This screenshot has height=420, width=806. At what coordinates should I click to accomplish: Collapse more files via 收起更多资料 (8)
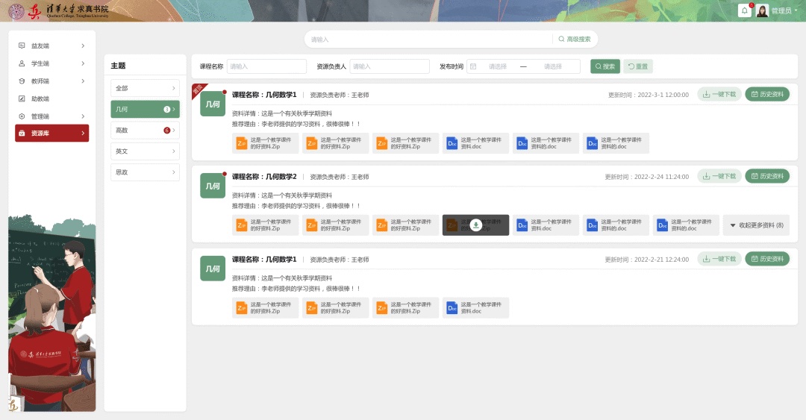[756, 225]
